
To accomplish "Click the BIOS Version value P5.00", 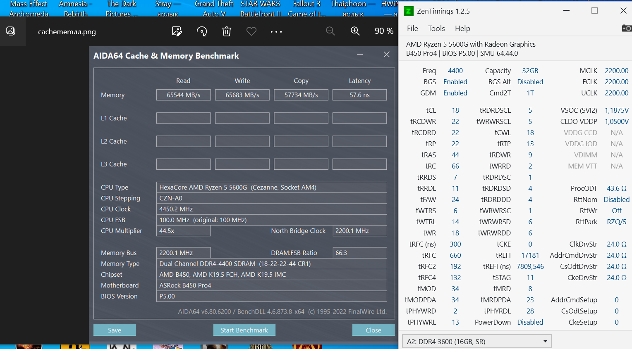I will coord(272,296).
